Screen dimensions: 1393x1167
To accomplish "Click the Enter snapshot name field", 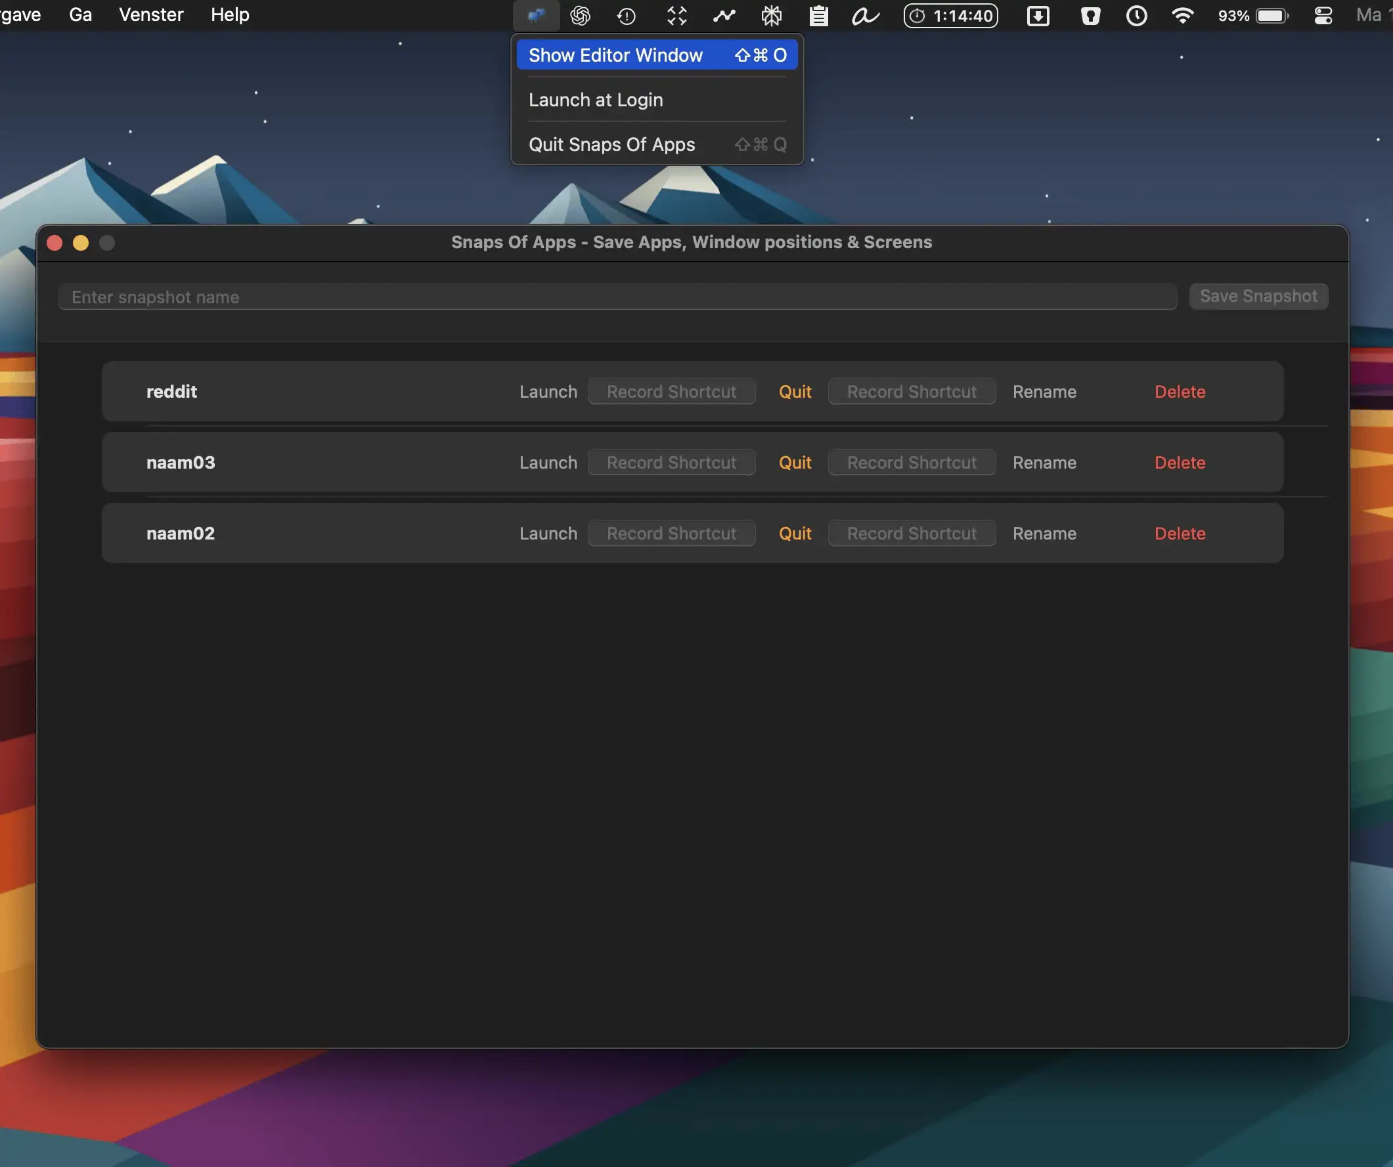I will pyautogui.click(x=617, y=297).
